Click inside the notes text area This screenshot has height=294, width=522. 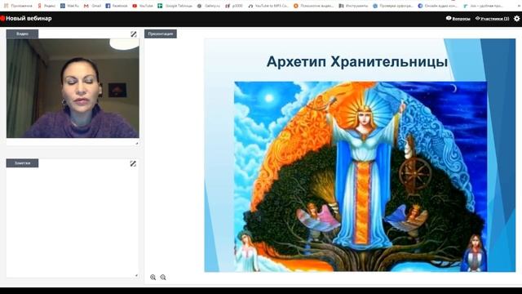tap(73, 221)
